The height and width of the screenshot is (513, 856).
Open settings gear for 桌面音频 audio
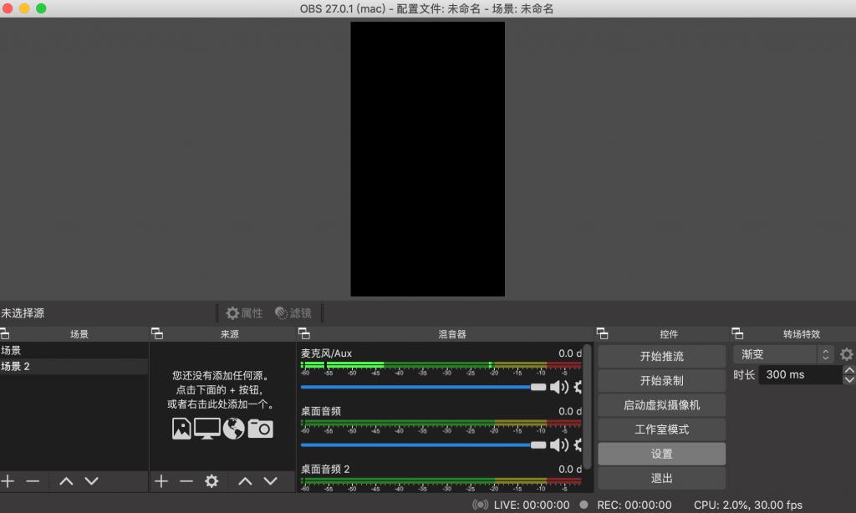click(x=578, y=444)
